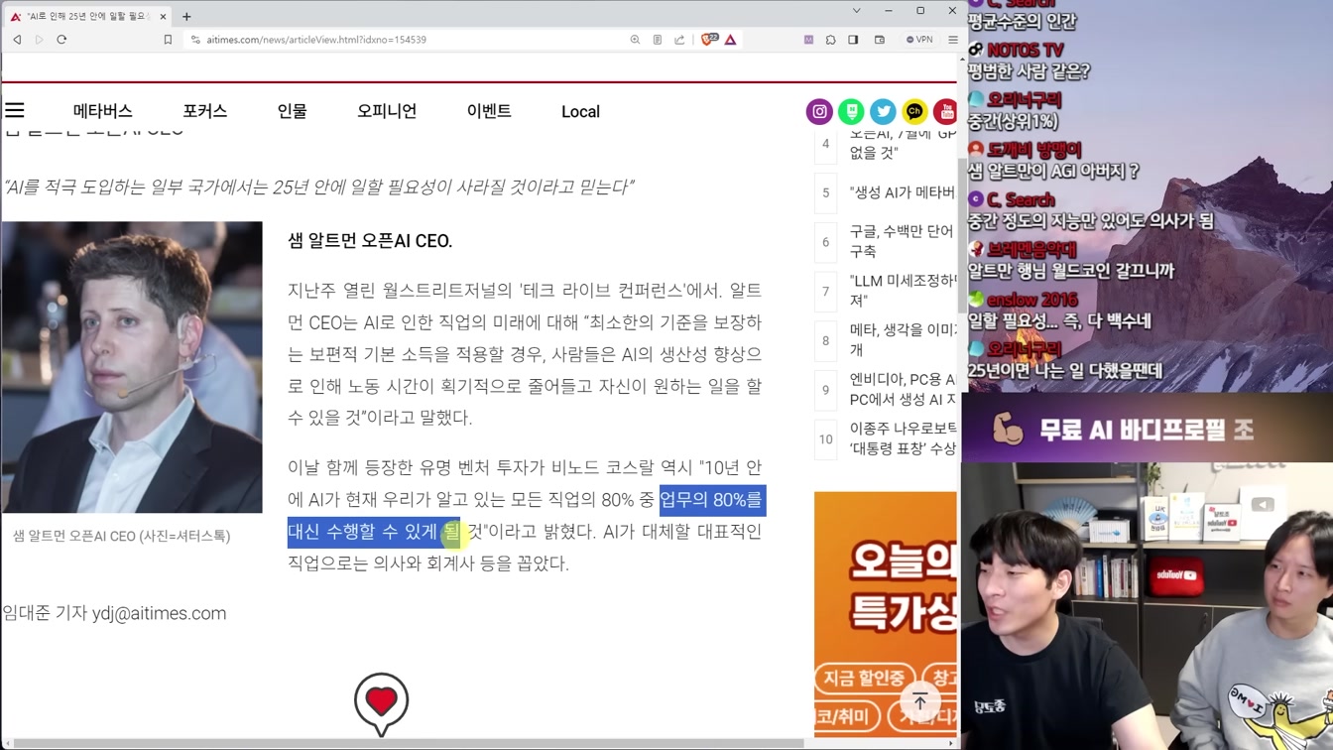The height and width of the screenshot is (750, 1333).
Task: Email reporter ydj@aitimes.com
Action: (159, 613)
